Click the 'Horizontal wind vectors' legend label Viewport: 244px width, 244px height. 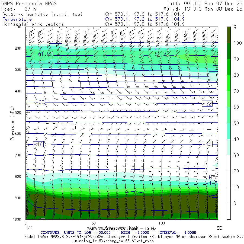pos(33,24)
